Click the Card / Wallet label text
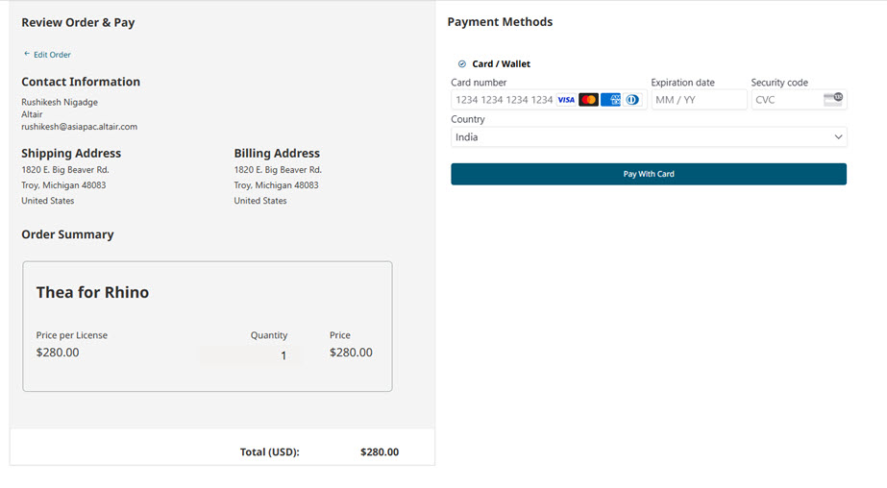The image size is (887, 488). 502,64
